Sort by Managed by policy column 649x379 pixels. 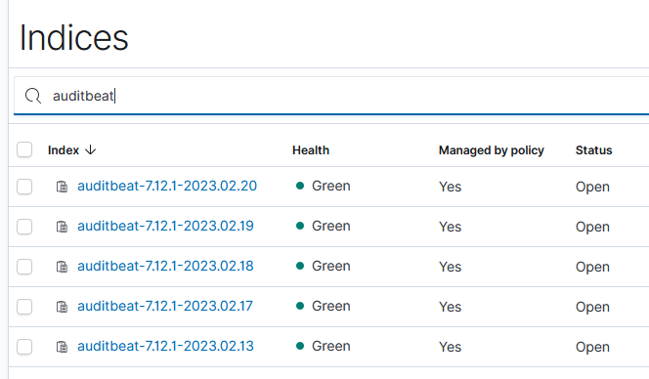(492, 150)
